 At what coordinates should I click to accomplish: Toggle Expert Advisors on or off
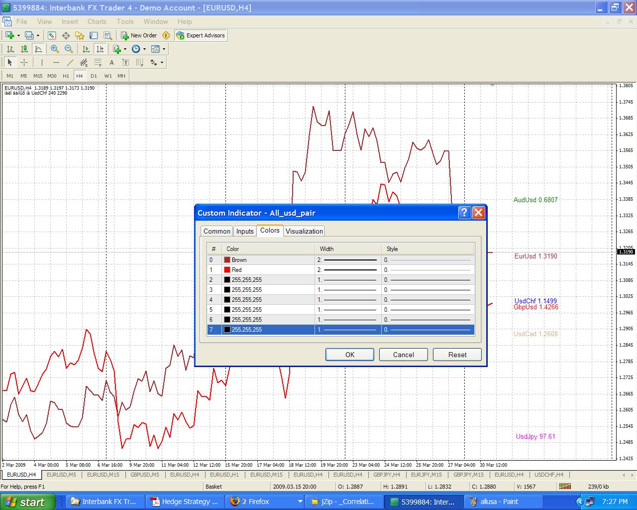click(x=201, y=35)
